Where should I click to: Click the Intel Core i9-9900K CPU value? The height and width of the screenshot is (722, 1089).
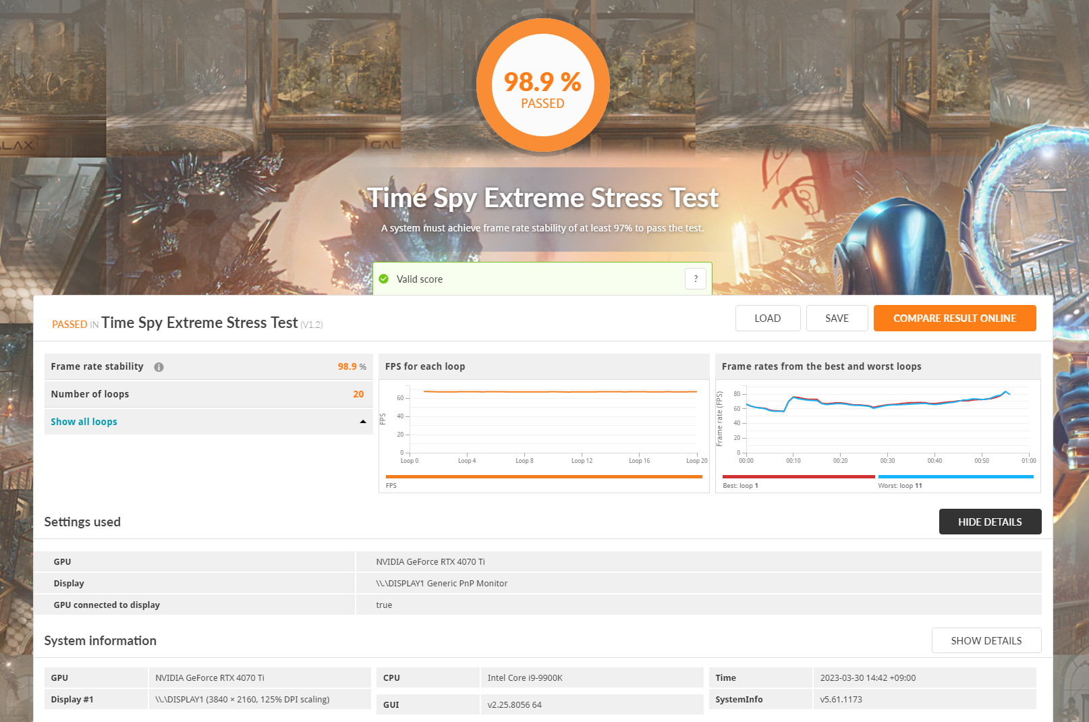525,677
